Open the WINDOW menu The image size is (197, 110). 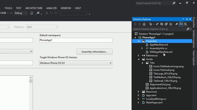(x=66, y=8)
